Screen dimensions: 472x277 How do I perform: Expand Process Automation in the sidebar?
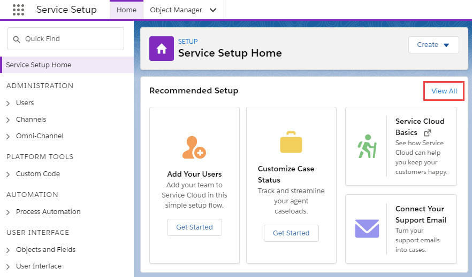(8, 212)
